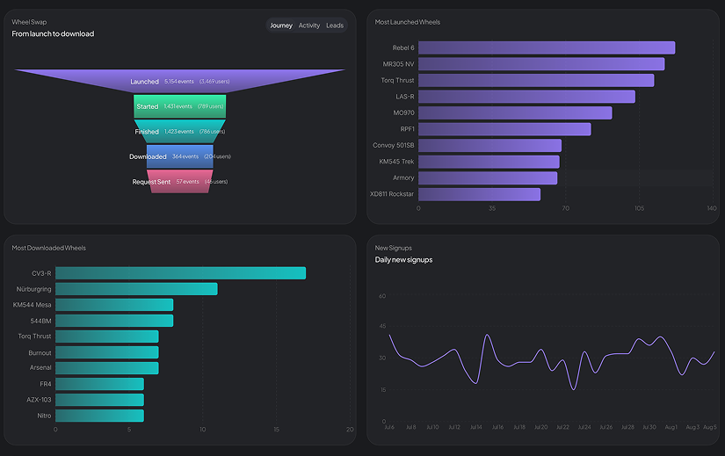Switch to the Journey tab
Screen dimensions: 725x456
point(281,25)
